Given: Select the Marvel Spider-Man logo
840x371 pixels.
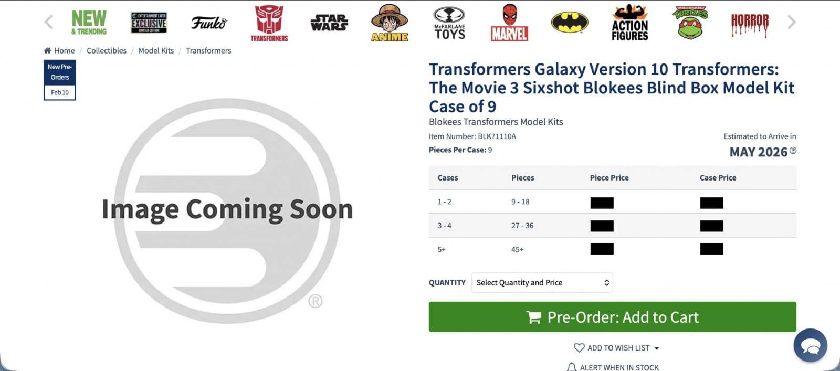Looking at the screenshot, I should pyautogui.click(x=509, y=23).
